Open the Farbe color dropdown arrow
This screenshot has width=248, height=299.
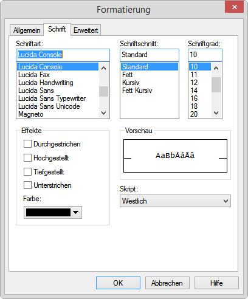point(76,213)
